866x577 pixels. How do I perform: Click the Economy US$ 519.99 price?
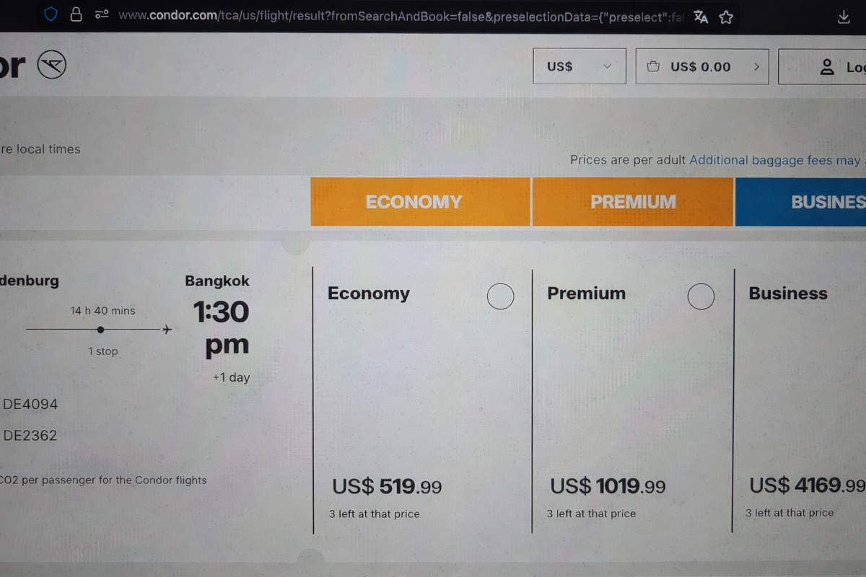(387, 487)
